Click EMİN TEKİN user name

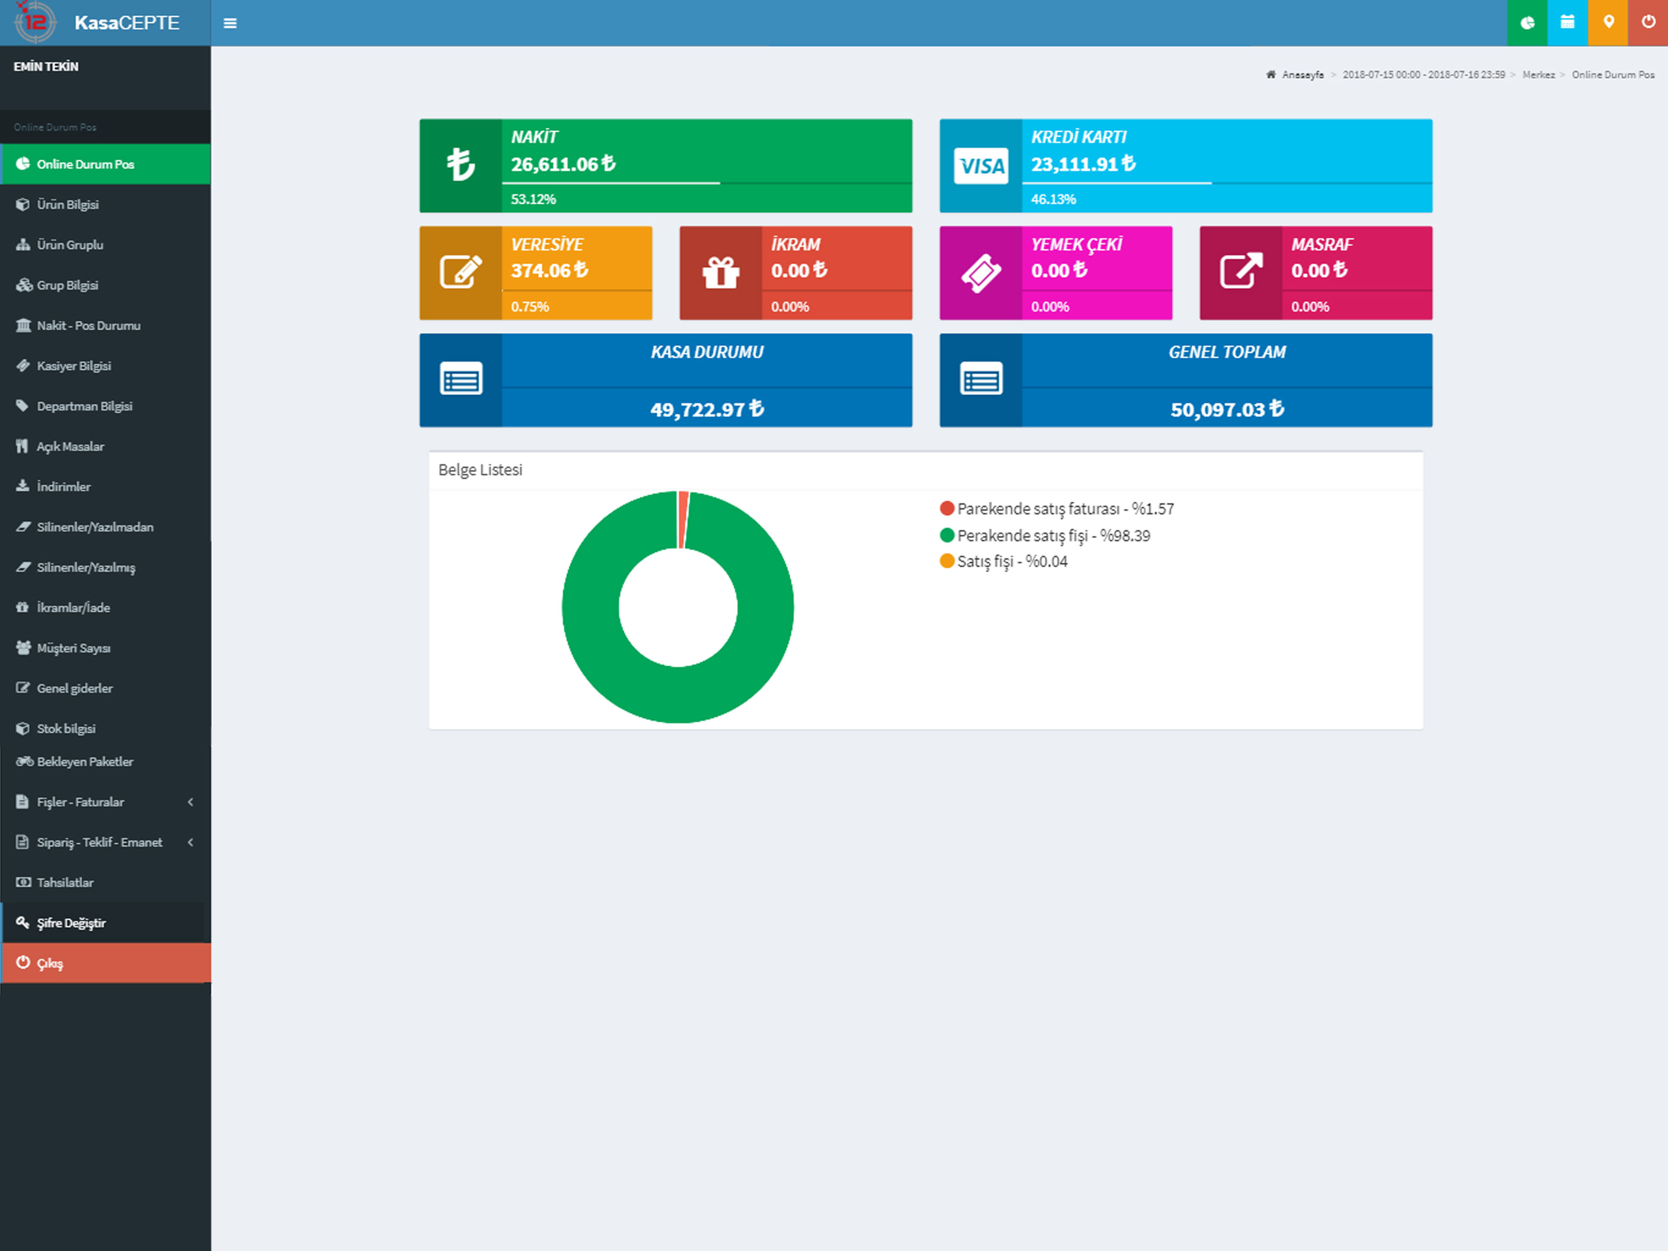click(x=46, y=67)
